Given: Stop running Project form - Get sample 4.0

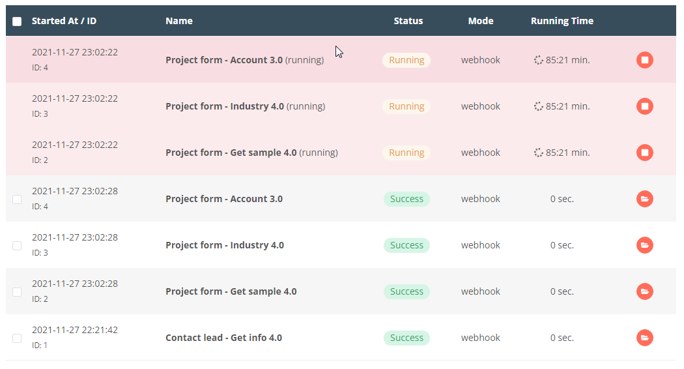Looking at the screenshot, I should (644, 153).
